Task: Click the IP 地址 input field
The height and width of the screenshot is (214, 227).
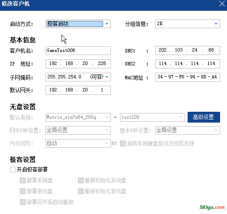Action: pyautogui.click(x=78, y=64)
